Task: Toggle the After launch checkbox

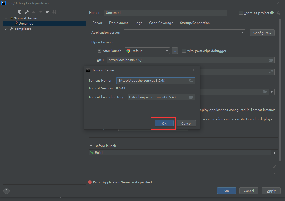Action: pos(99,51)
